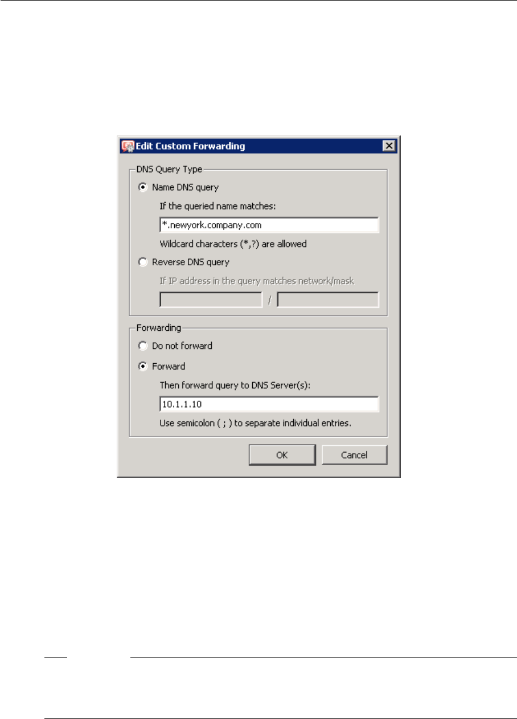Click the Kerio icon in the title bar
The height and width of the screenshot is (719, 517).
(x=127, y=146)
